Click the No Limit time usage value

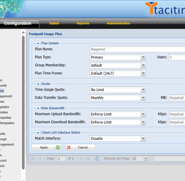pos(98,90)
